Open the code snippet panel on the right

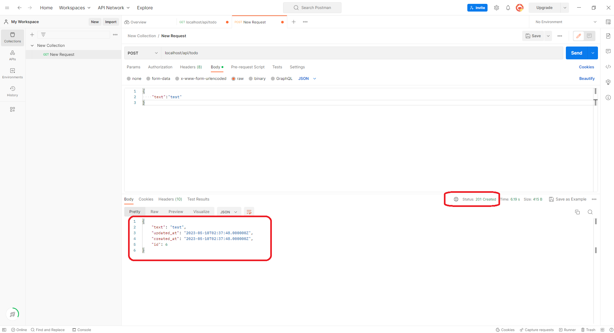tap(608, 67)
